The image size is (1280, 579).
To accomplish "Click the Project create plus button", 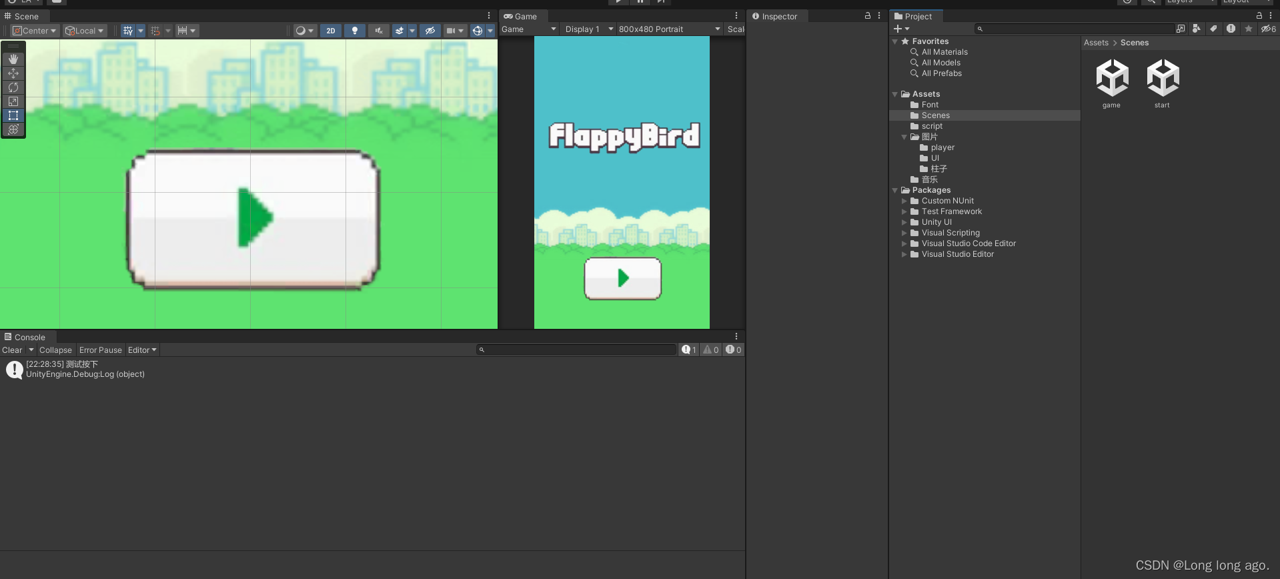I will [x=901, y=29].
